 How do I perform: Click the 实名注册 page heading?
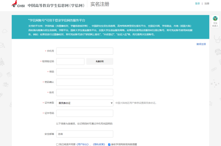(x=100, y=4)
